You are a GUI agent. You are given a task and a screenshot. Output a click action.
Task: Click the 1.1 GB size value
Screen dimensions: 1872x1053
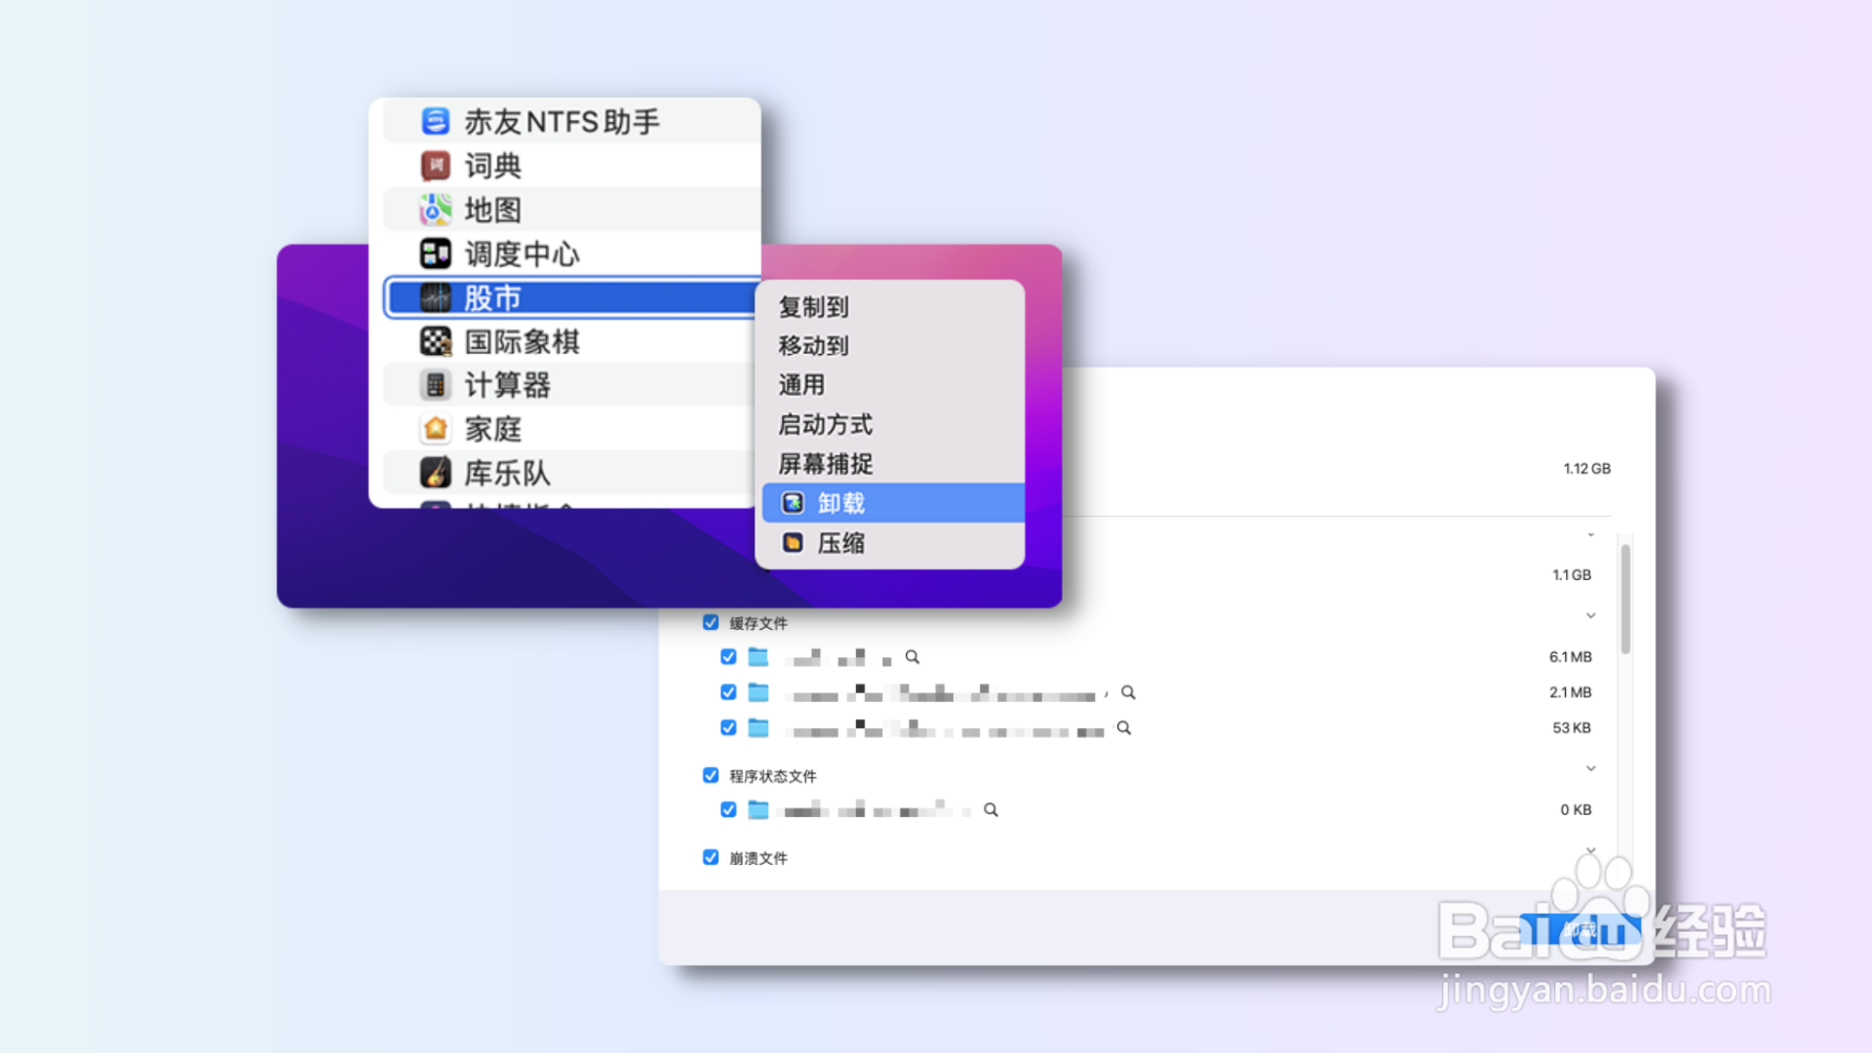[1572, 575]
